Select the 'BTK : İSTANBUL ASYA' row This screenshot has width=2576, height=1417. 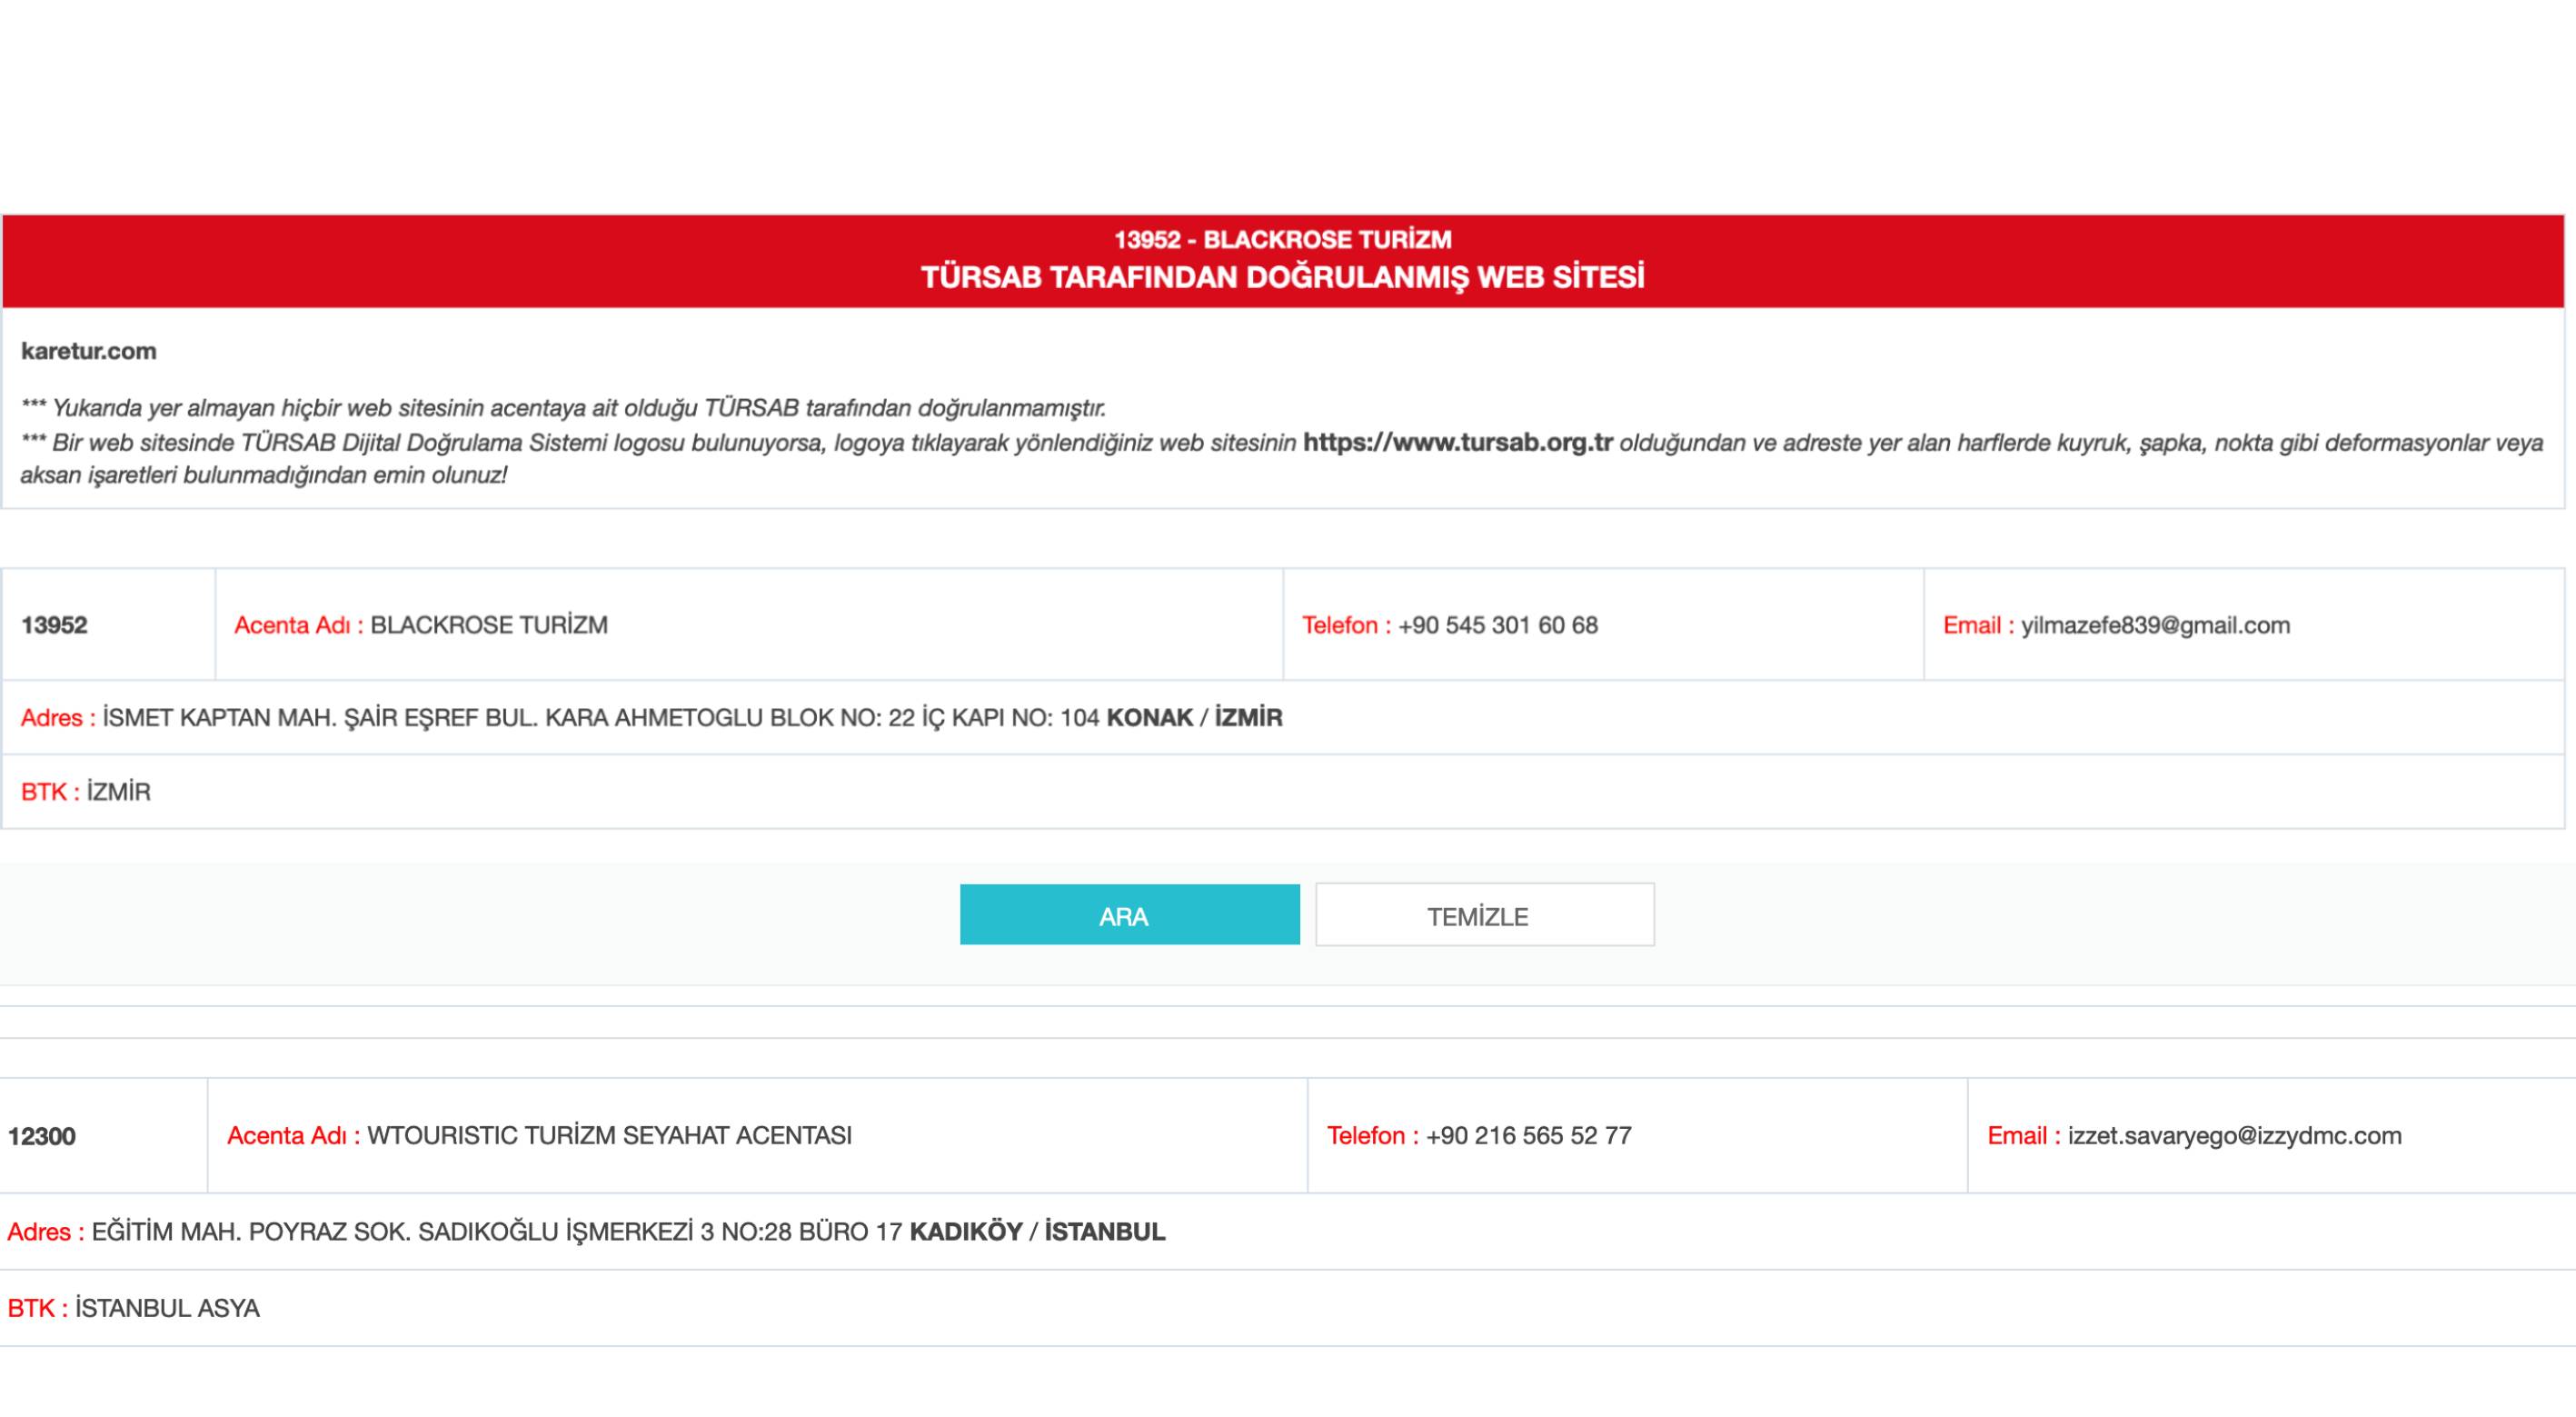[1288, 1308]
